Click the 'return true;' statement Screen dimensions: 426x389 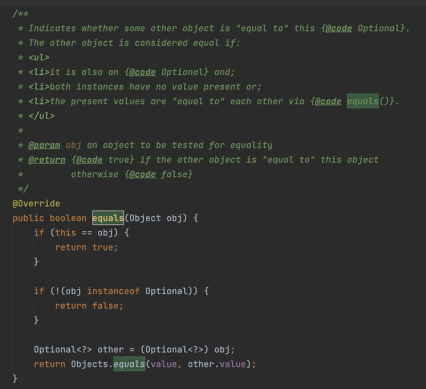point(87,247)
